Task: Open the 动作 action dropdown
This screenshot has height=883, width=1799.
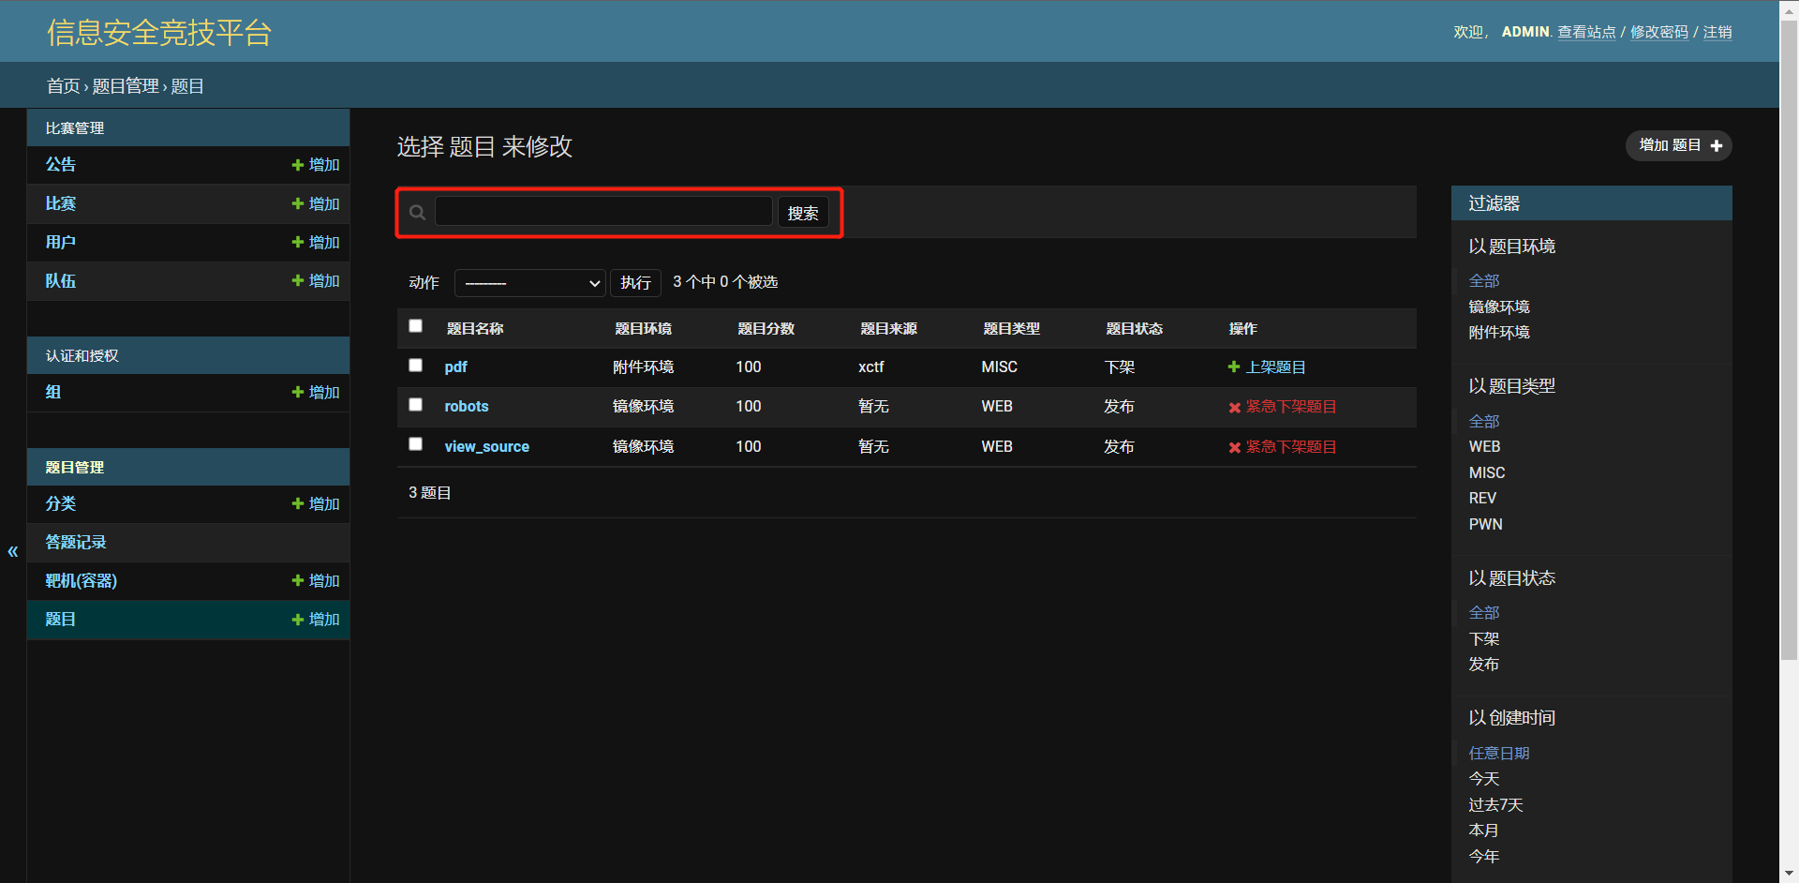Action: click(x=530, y=282)
